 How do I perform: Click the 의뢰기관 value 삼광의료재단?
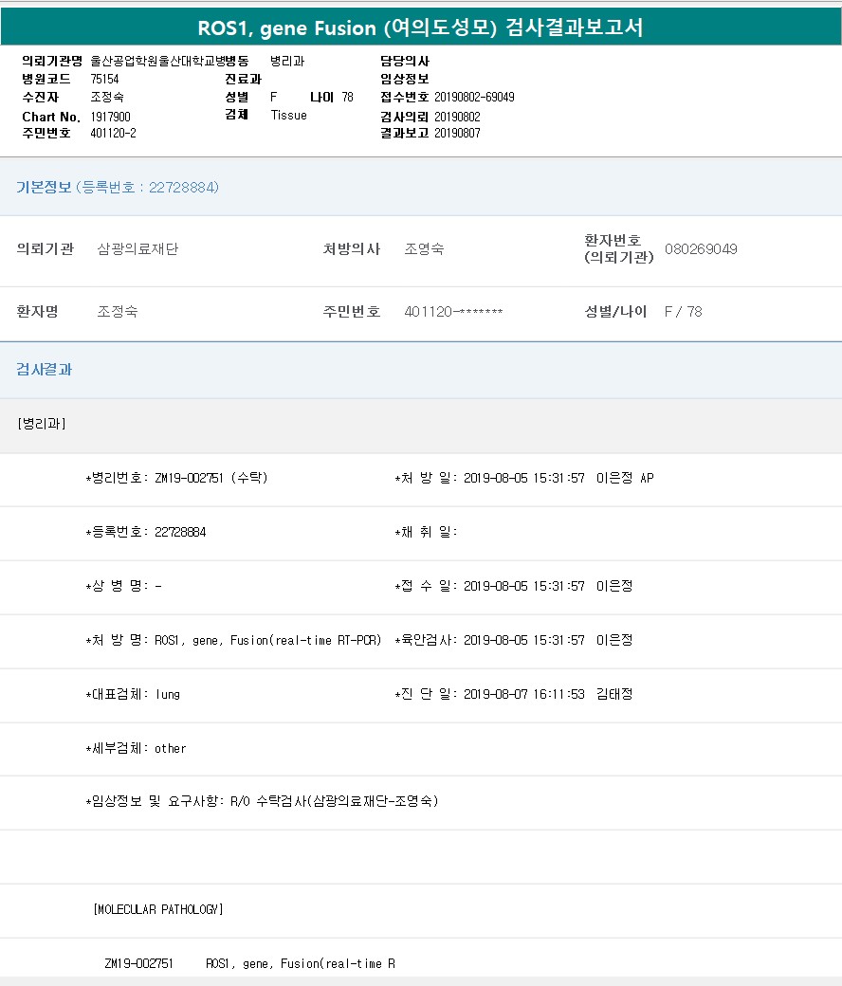pyautogui.click(x=137, y=249)
